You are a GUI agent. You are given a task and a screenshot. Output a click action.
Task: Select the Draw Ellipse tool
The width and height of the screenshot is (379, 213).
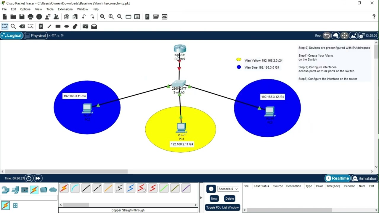coord(66,26)
